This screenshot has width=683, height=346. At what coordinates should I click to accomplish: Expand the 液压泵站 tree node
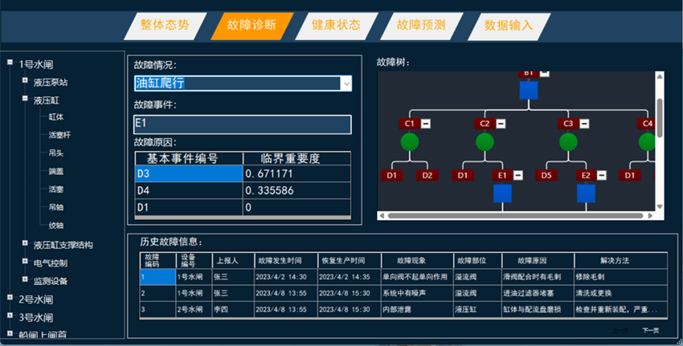tap(25, 80)
